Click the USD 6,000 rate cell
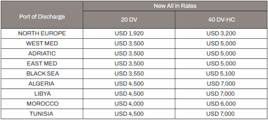Screen dimensions: 268x120 pyautogui.click(x=221, y=104)
